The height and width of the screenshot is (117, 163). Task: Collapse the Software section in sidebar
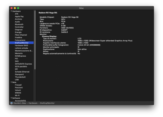(11, 98)
